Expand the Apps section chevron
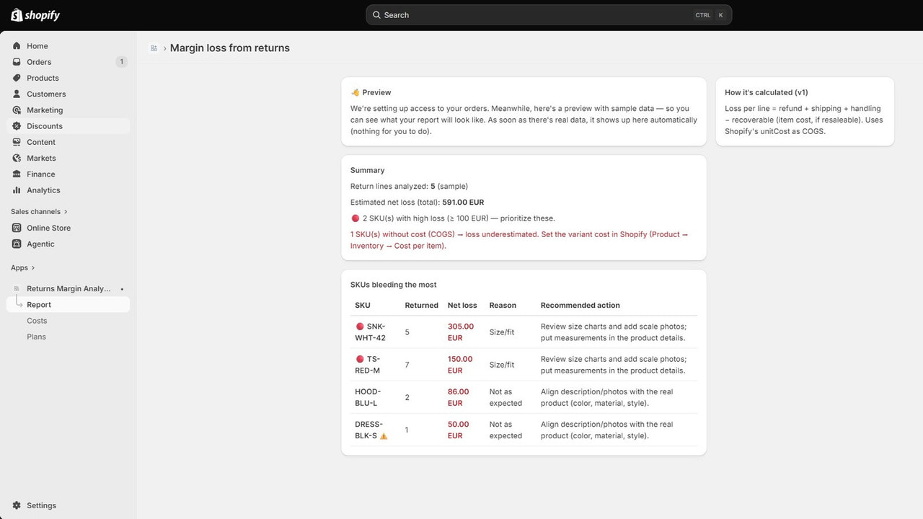This screenshot has height=519, width=923. click(32, 268)
